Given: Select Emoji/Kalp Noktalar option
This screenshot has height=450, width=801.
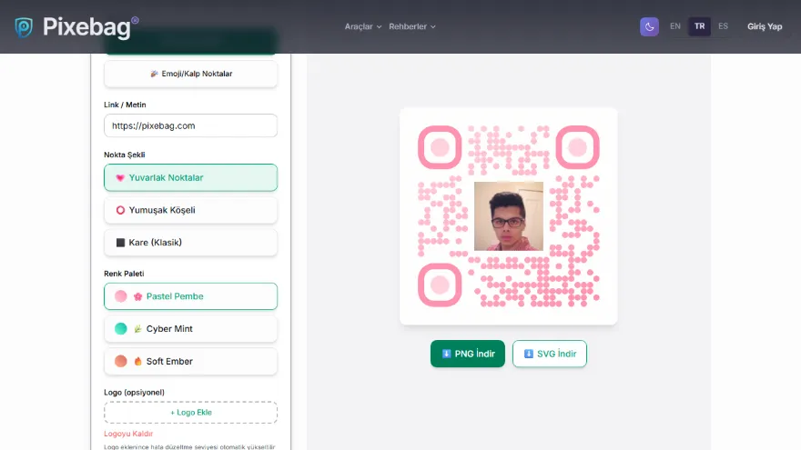Looking at the screenshot, I should pos(190,74).
